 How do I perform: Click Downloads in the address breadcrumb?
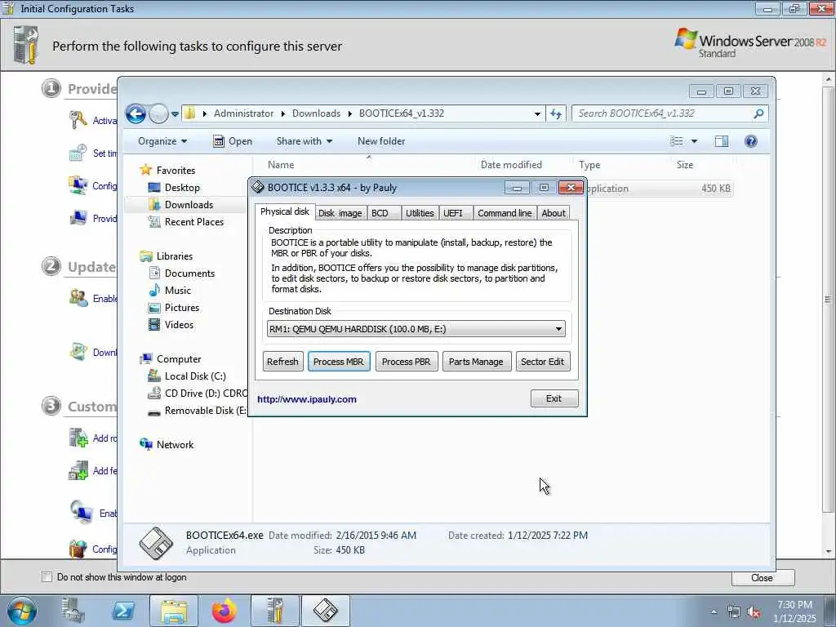(316, 113)
